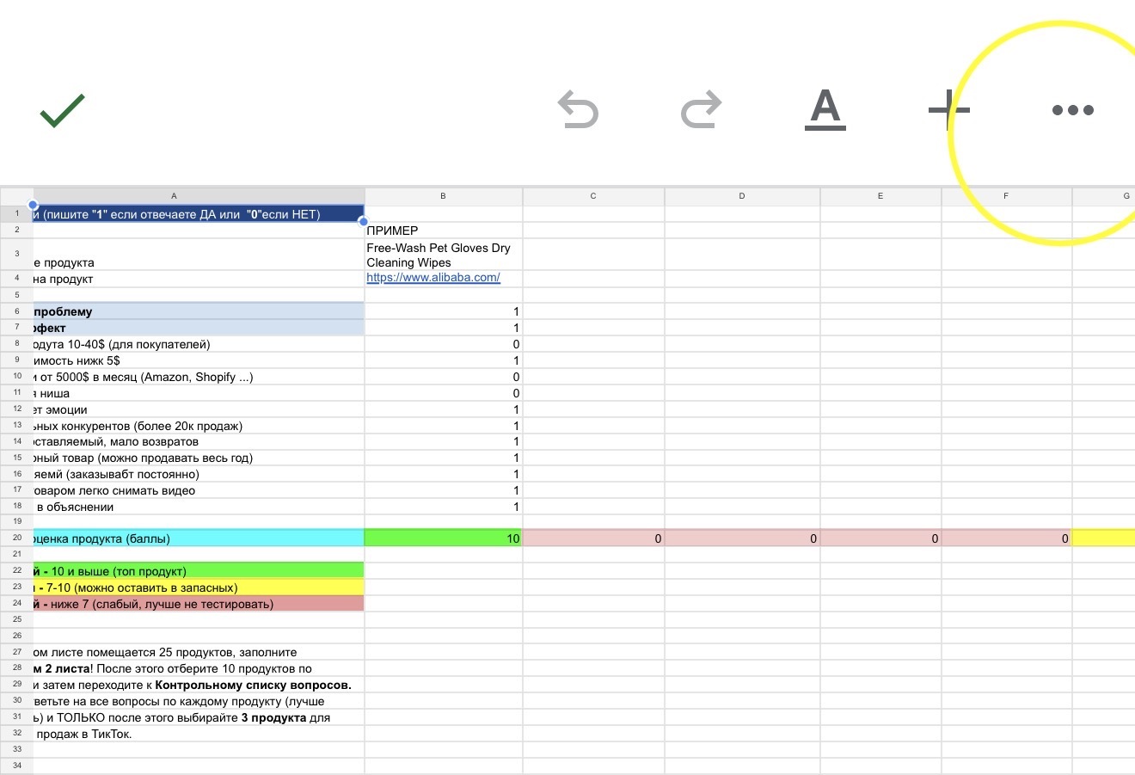
Task: Open the text formatting options
Action: (825, 110)
